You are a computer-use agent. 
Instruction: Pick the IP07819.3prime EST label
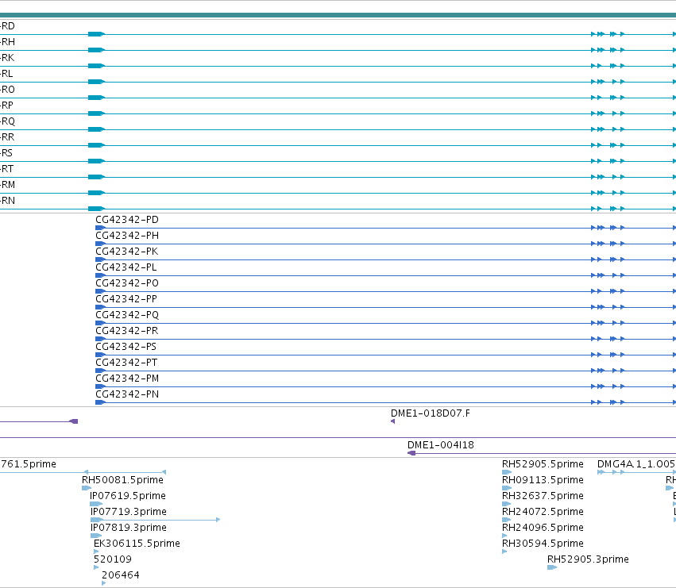tap(129, 528)
